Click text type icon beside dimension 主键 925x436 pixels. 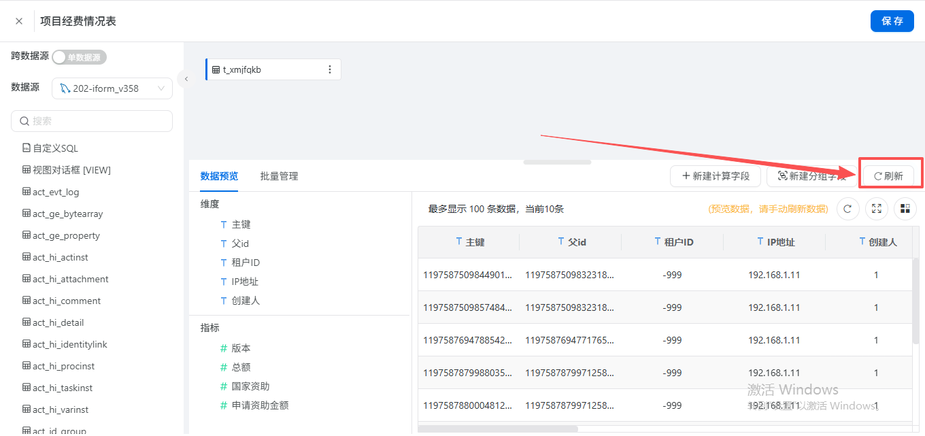point(224,224)
